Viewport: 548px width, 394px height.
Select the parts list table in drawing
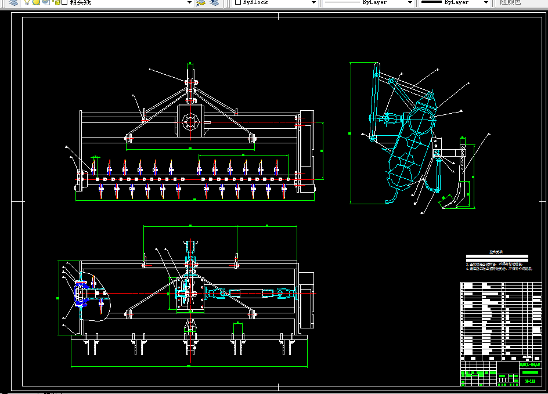[x=501, y=321]
